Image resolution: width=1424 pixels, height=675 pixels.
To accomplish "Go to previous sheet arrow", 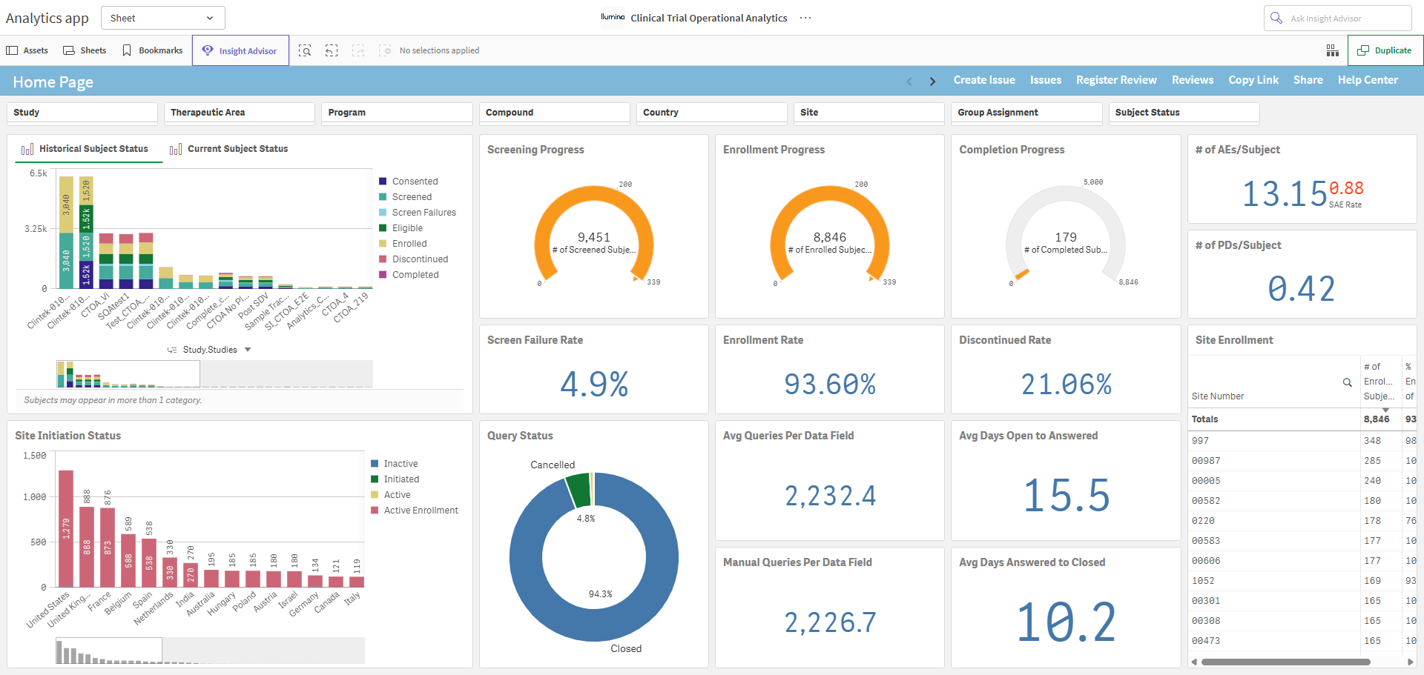I will click(909, 82).
